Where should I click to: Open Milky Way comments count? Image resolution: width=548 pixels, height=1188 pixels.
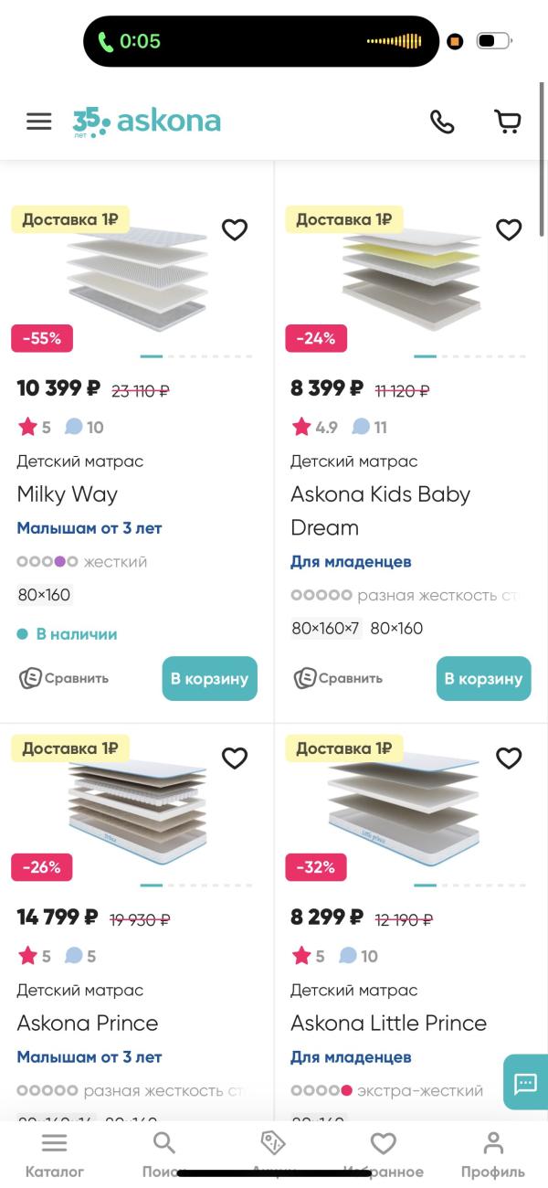pos(85,427)
